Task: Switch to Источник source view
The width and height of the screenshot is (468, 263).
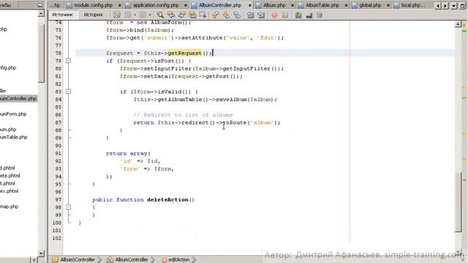Action: click(63, 15)
